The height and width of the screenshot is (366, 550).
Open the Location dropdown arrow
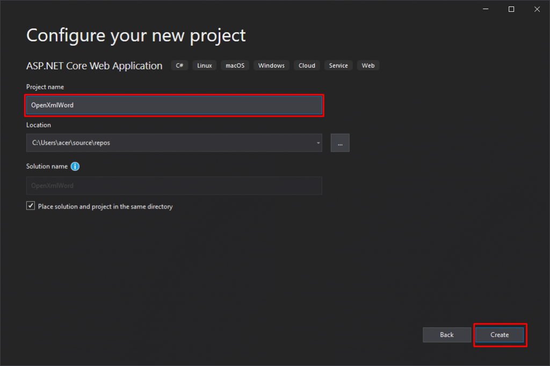pyautogui.click(x=318, y=143)
